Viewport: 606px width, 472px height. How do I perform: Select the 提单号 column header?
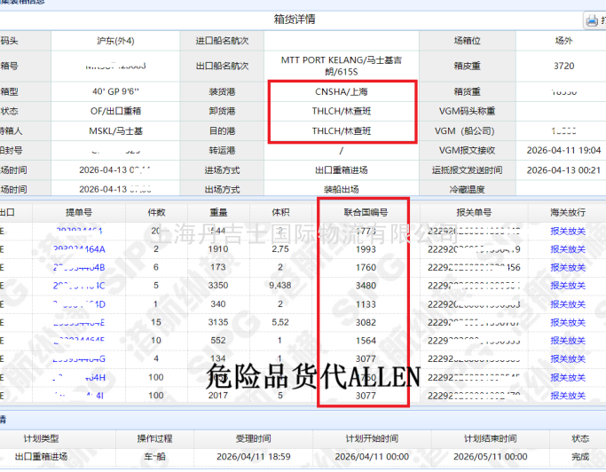(79, 213)
